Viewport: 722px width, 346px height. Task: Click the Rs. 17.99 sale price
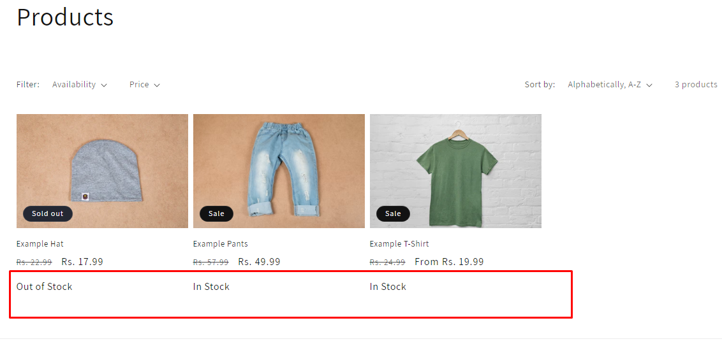[82, 262]
